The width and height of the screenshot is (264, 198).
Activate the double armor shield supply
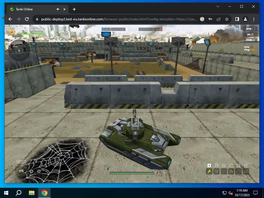[x=217, y=171]
